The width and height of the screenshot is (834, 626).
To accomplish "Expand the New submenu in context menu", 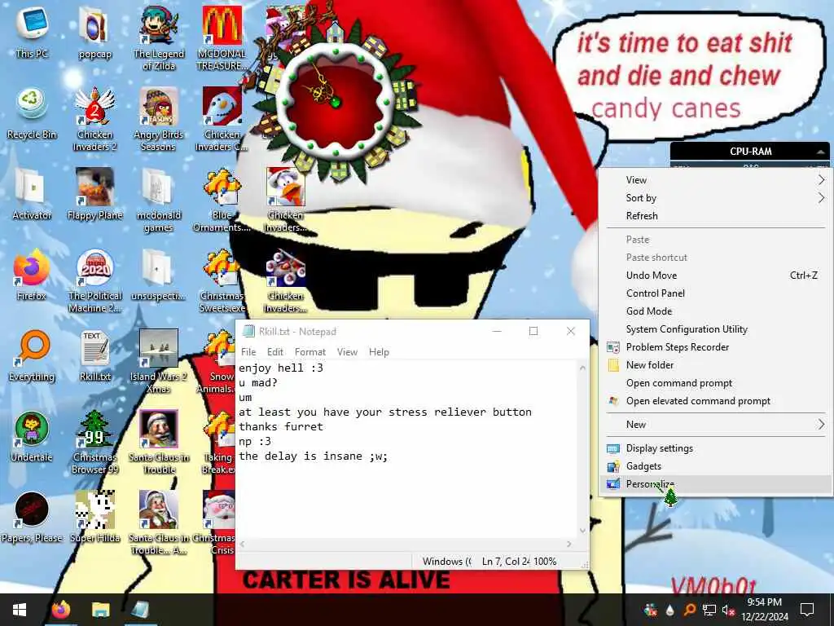I will click(x=715, y=424).
